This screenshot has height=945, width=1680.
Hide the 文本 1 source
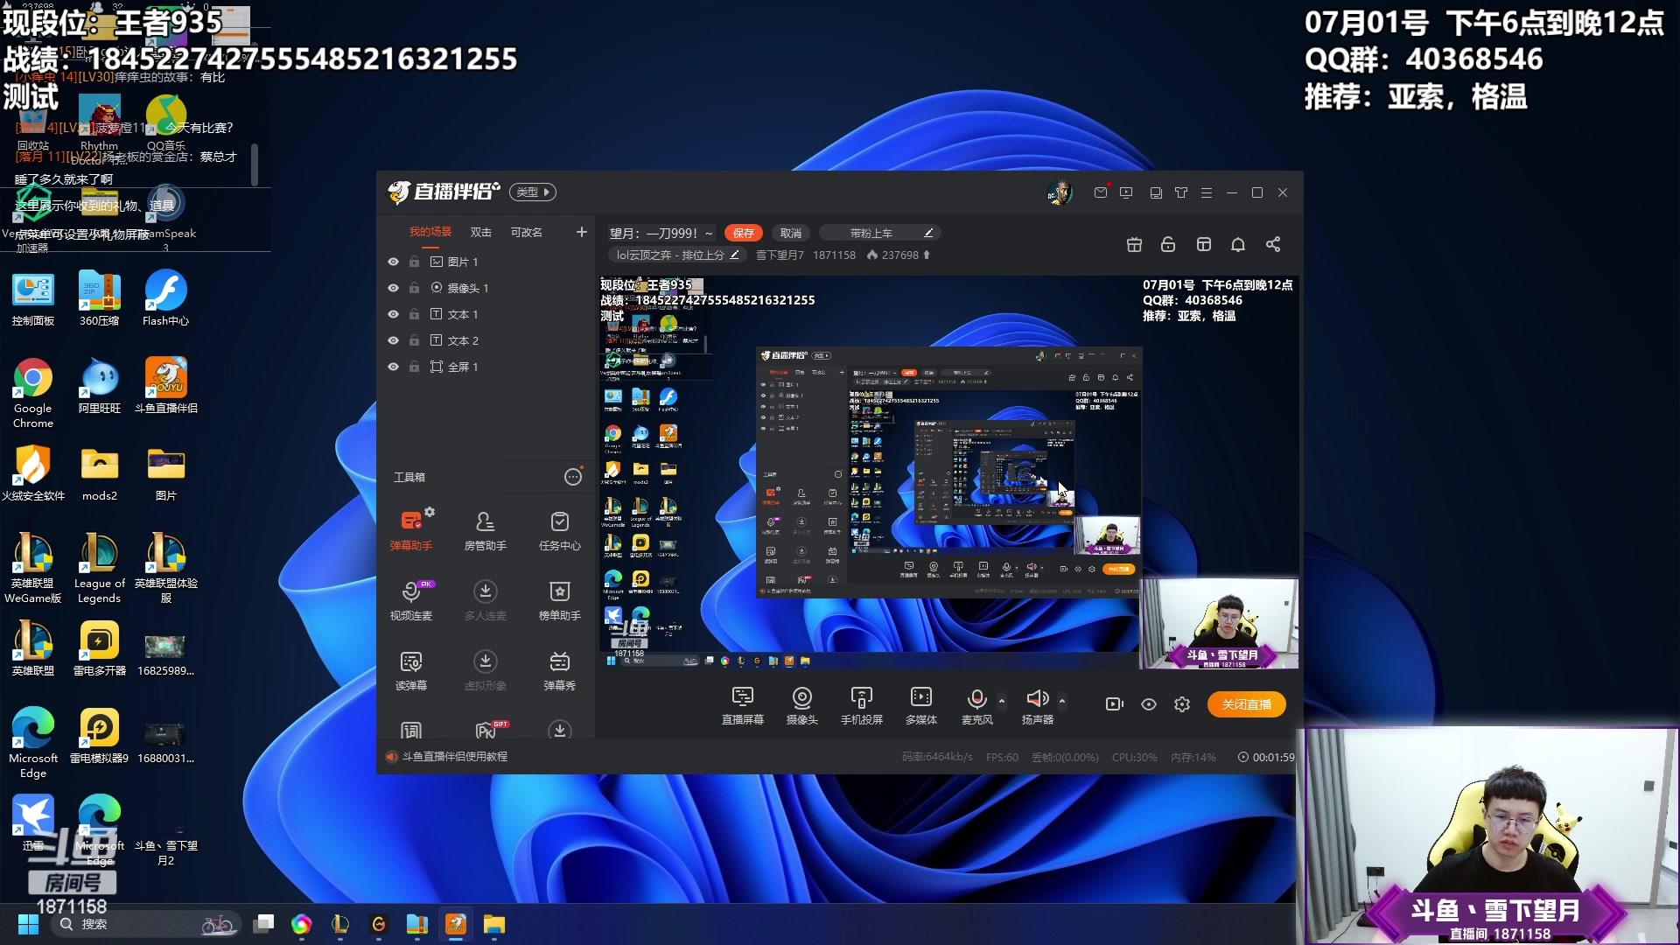click(393, 314)
